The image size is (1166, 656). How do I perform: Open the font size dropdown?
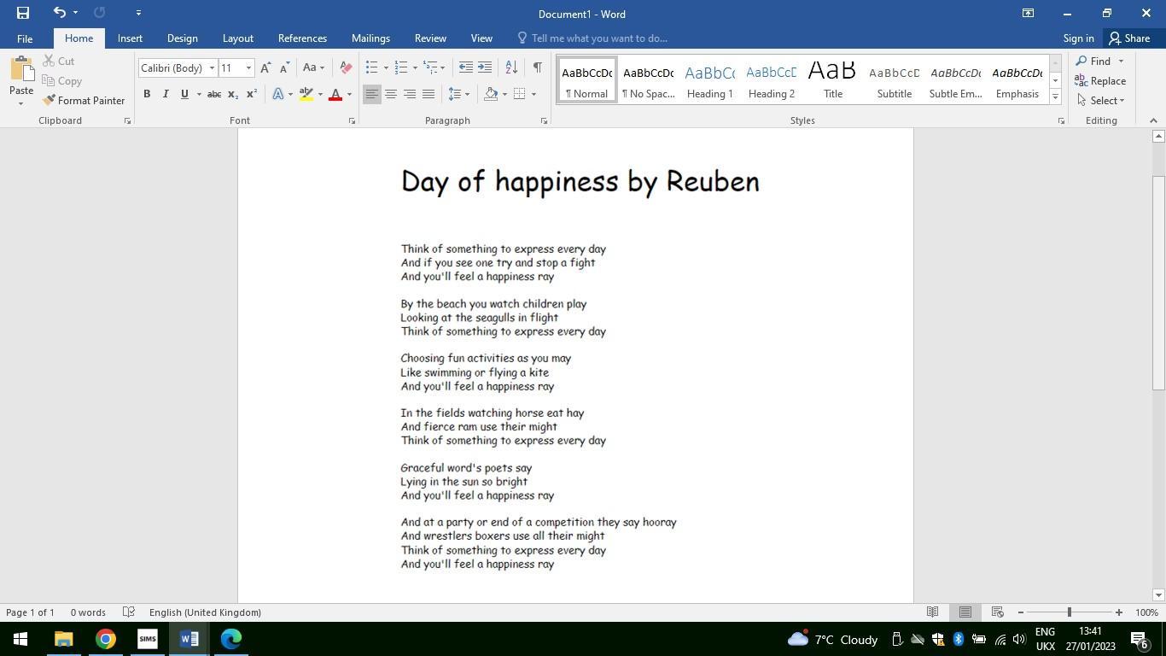[x=248, y=68]
